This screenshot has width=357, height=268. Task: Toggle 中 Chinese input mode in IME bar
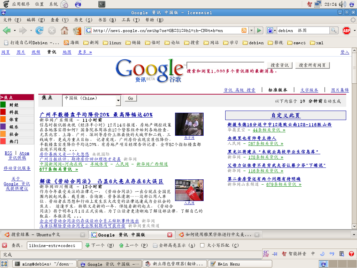[313, 254]
